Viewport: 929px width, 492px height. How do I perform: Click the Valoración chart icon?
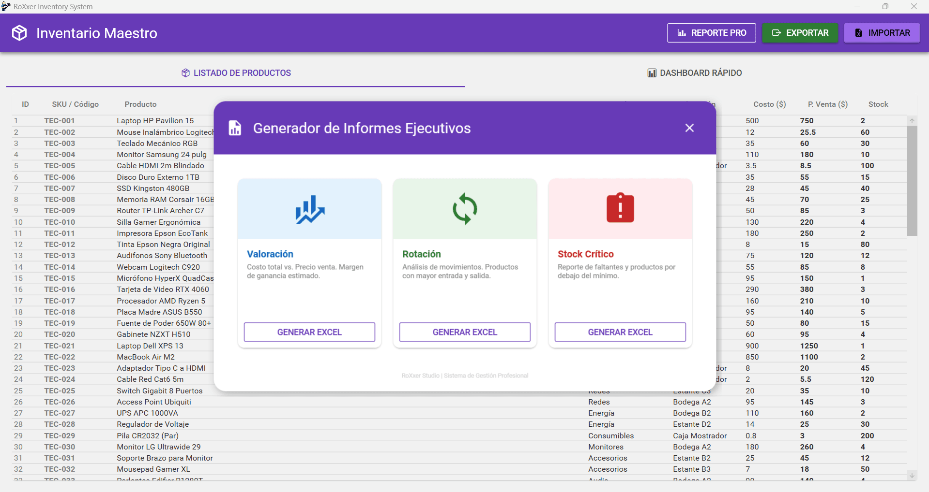coord(310,209)
